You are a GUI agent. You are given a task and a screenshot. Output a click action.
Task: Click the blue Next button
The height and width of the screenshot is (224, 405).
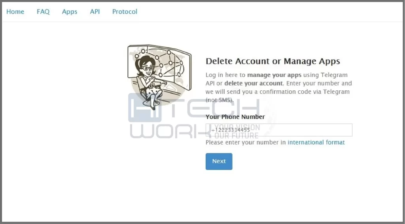pyautogui.click(x=219, y=161)
